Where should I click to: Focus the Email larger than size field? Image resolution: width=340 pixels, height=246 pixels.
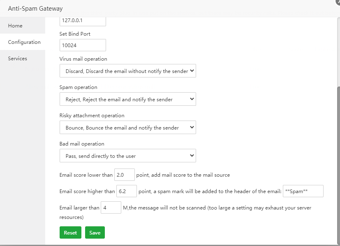tap(111, 208)
